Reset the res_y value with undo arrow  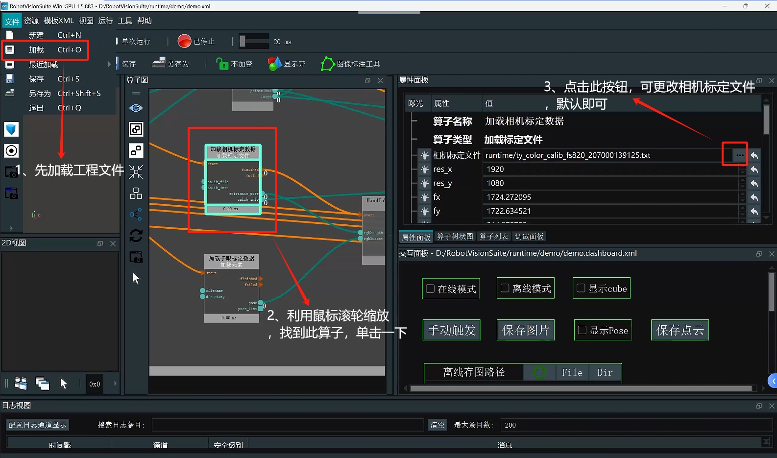click(754, 183)
